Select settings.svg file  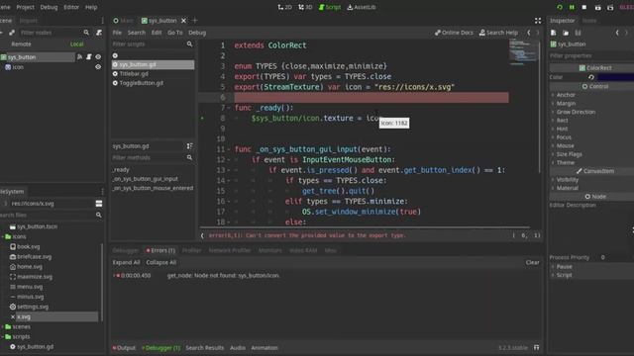(29, 307)
